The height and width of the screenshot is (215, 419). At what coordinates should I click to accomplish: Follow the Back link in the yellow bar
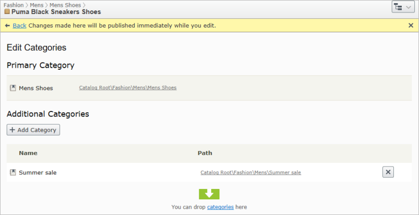(x=19, y=26)
